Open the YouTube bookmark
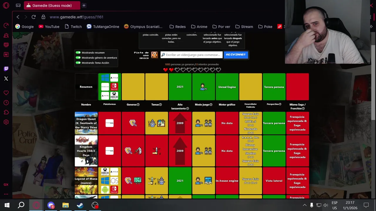This screenshot has width=376, height=211. point(49,27)
